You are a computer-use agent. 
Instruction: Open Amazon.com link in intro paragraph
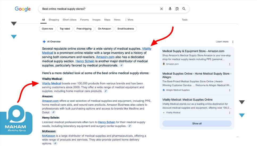pos(105,57)
